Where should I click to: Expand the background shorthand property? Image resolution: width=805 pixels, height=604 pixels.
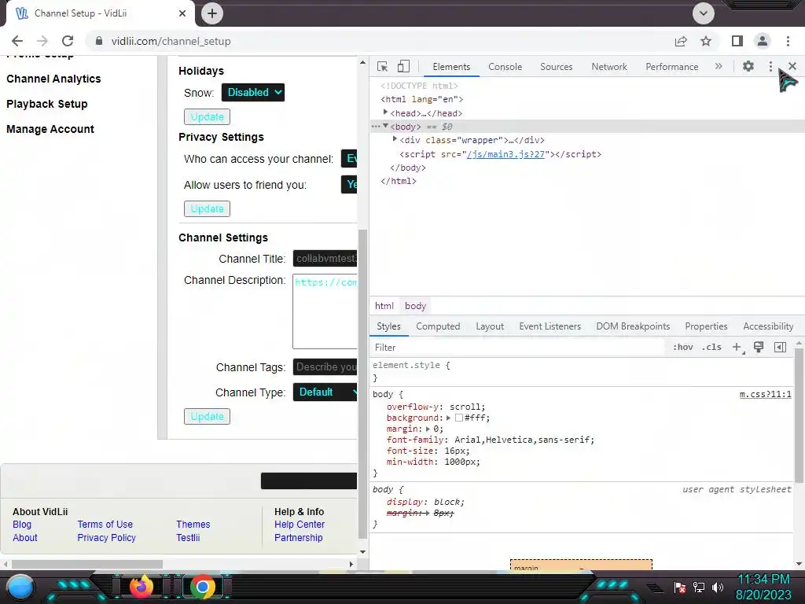pyautogui.click(x=448, y=418)
